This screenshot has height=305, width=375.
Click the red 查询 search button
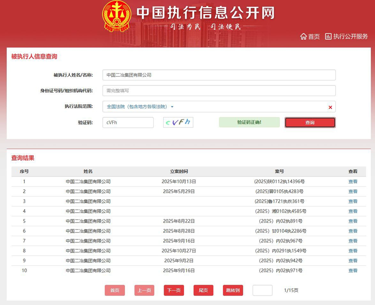[x=310, y=122]
